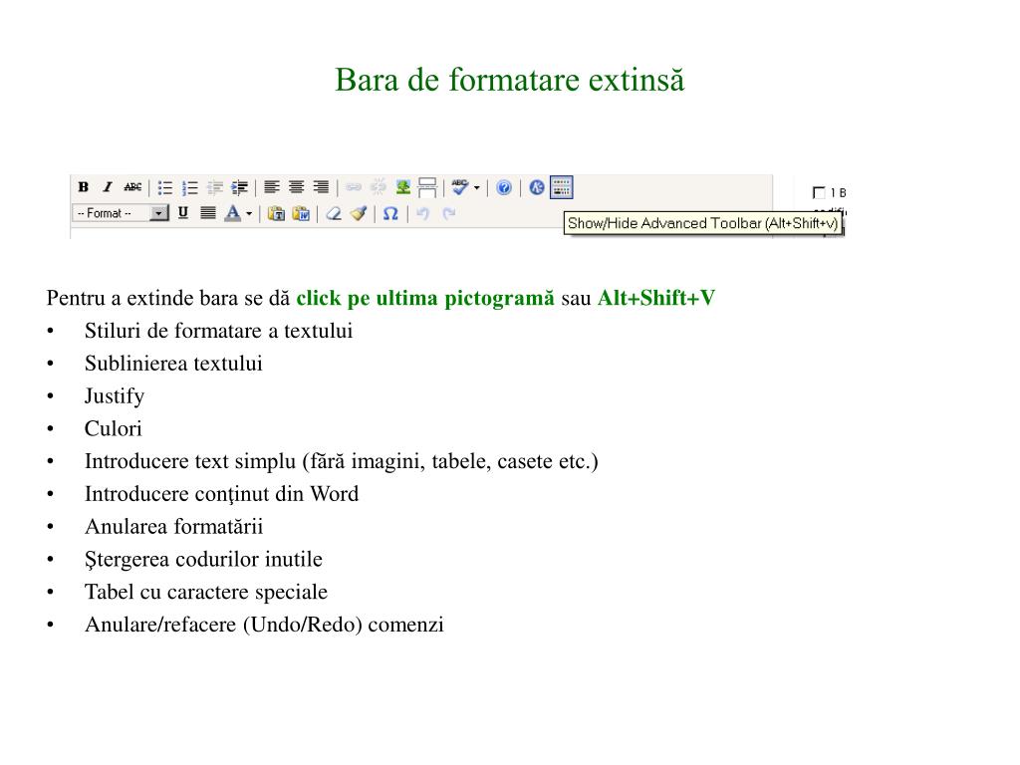Align text right
Screen dimensions: 1020x765
pos(322,187)
